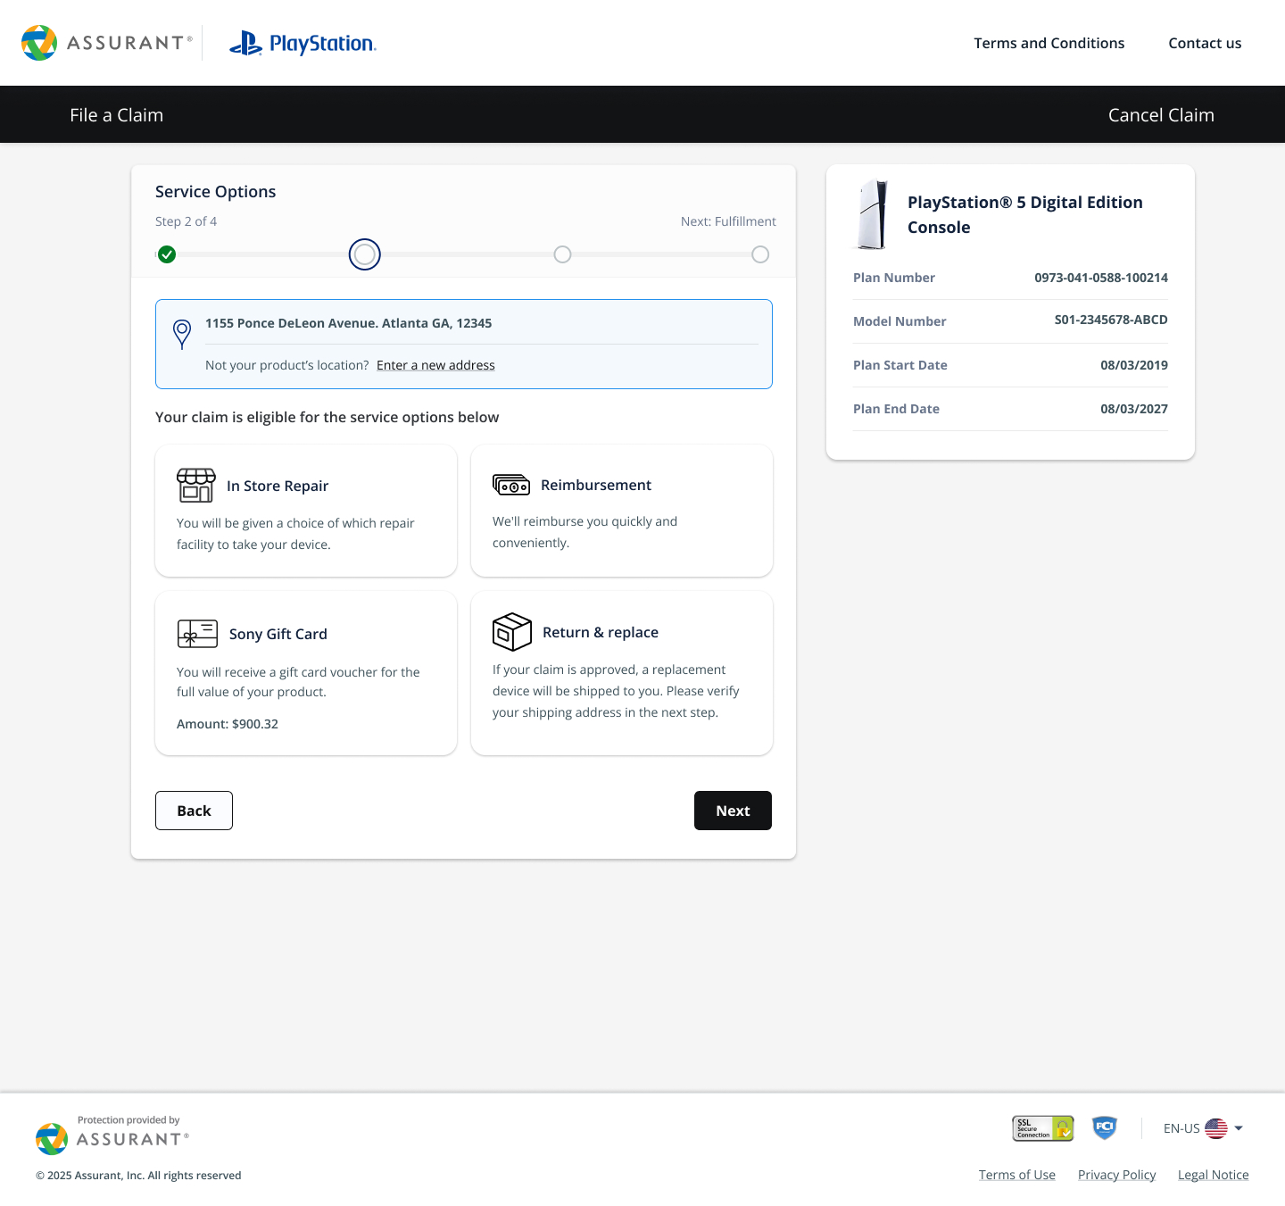Viewport: 1285px width, 1206px height.
Task: Click the location pin icon
Action: click(x=182, y=334)
